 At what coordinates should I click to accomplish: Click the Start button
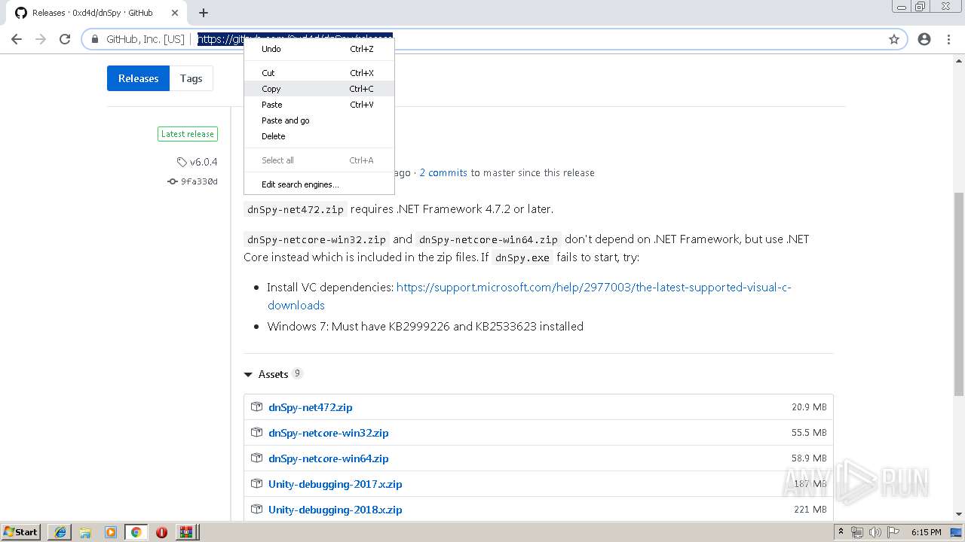pyautogui.click(x=20, y=532)
